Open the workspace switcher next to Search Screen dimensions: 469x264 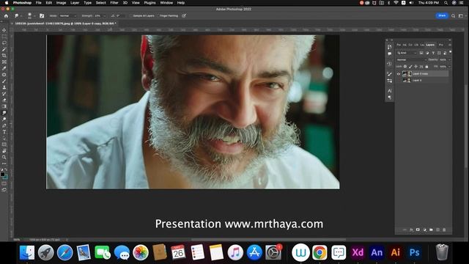tap(461, 15)
